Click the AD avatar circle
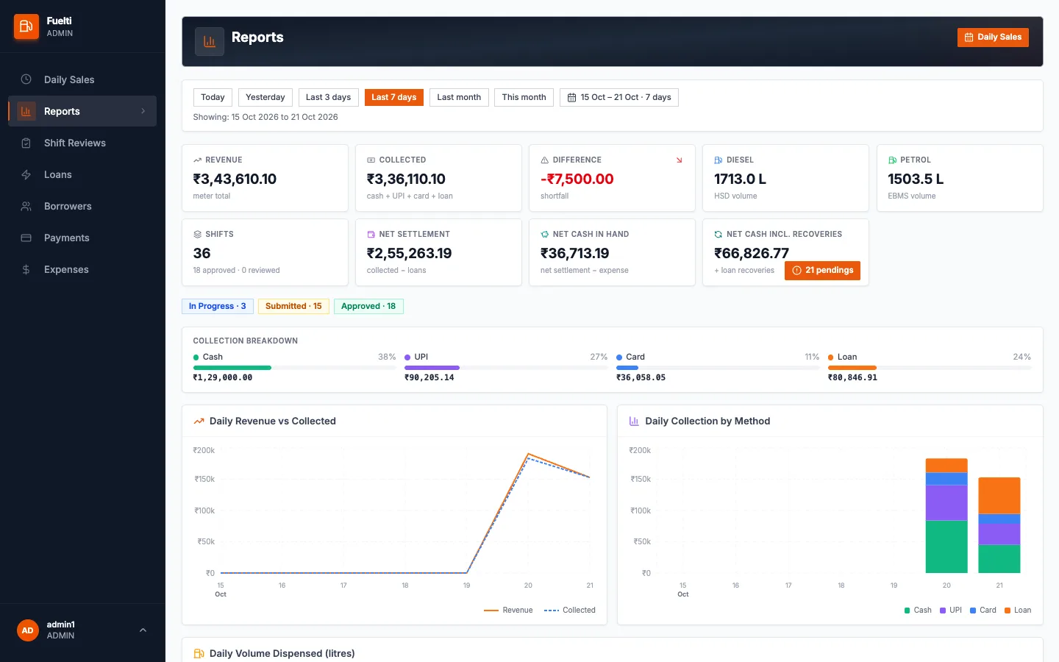The height and width of the screenshot is (662, 1059). (x=28, y=630)
